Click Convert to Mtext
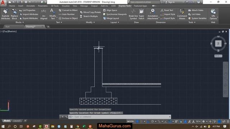The width and height of the screenshot is (230, 129). 68,10
